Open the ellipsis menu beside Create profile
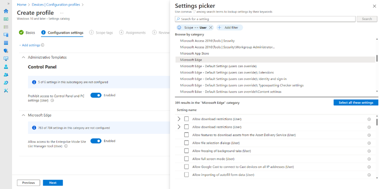Image resolution: width=383 pixels, height=189 pixels. (62, 13)
